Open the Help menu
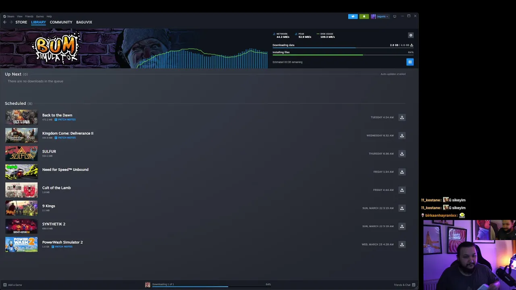 click(49, 17)
